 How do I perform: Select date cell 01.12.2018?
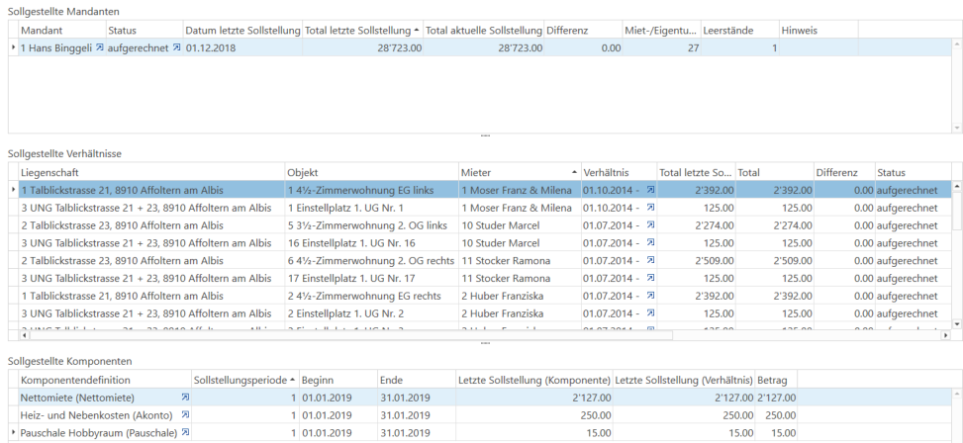click(242, 47)
